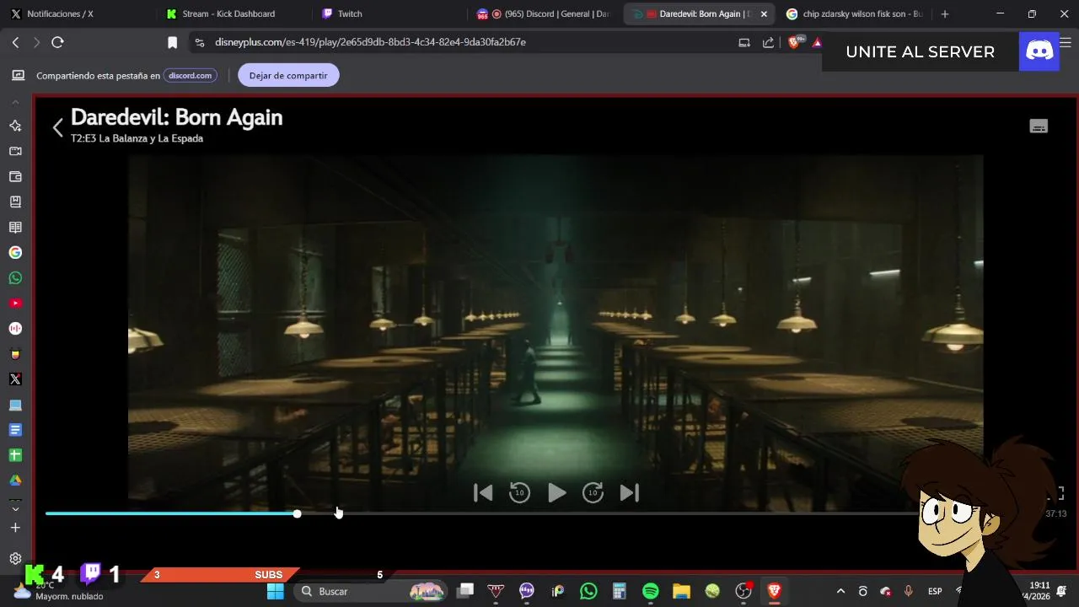The height and width of the screenshot is (607, 1079).
Task: Open Brave browser from taskbar
Action: [774, 591]
